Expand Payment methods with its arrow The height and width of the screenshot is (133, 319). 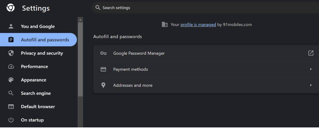coord(311,69)
